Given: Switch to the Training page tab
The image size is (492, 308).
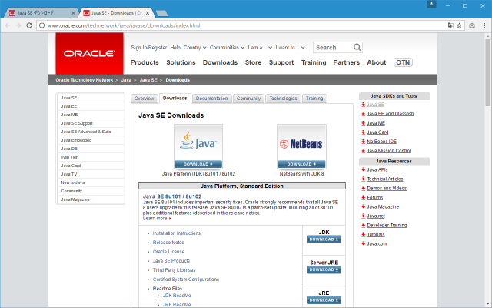Looking at the screenshot, I should point(314,99).
